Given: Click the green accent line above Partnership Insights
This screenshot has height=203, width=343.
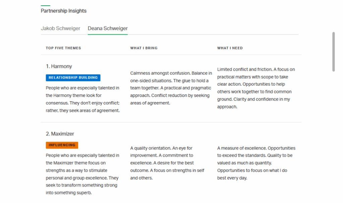Looking at the screenshot, I should 46,5.
